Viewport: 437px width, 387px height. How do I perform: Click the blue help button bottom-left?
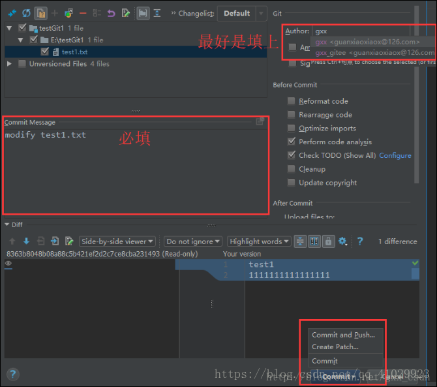click(13, 374)
